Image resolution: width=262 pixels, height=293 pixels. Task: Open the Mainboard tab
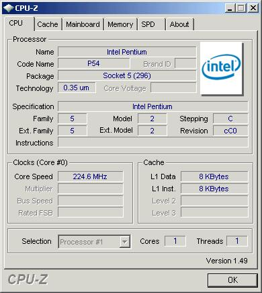click(x=83, y=24)
